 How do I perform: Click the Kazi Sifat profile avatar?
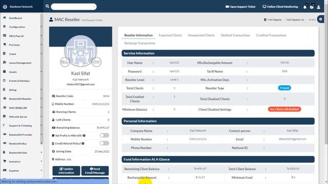point(80,51)
